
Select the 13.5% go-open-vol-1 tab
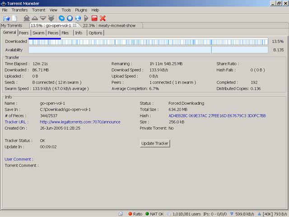[x=51, y=25]
